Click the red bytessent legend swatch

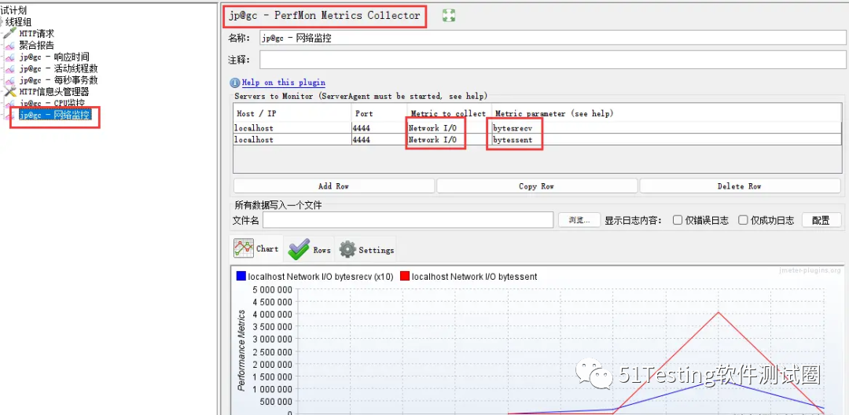(x=405, y=277)
